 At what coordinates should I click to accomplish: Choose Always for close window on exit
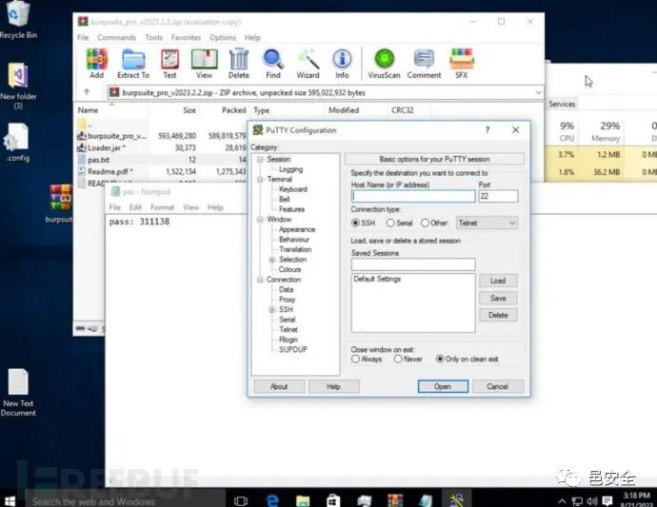(x=356, y=359)
